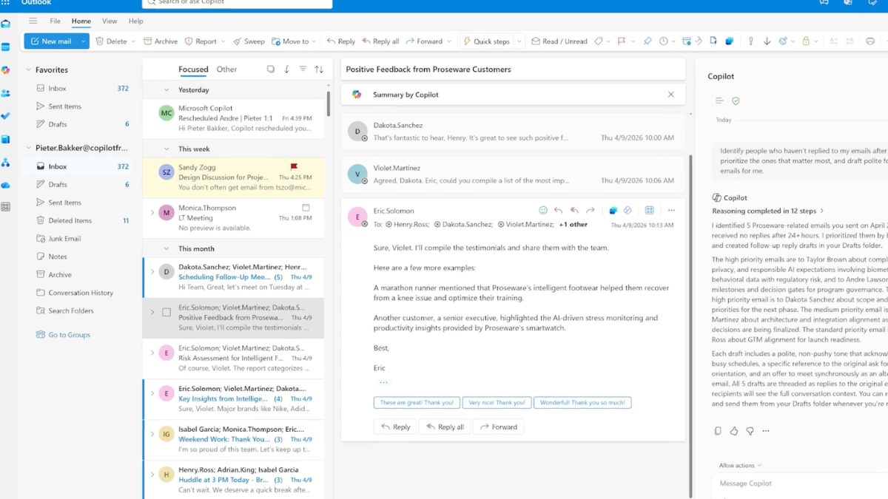Choose 'Very nice! Thank you!' suggested reply
The image size is (888, 499).
(x=497, y=403)
